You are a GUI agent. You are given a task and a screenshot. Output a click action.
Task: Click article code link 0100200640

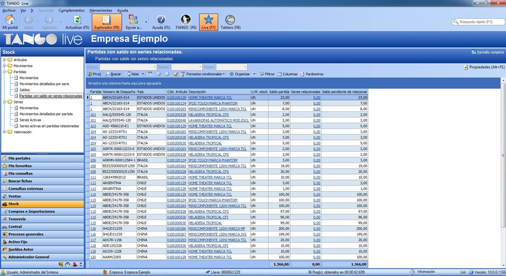[177, 120]
